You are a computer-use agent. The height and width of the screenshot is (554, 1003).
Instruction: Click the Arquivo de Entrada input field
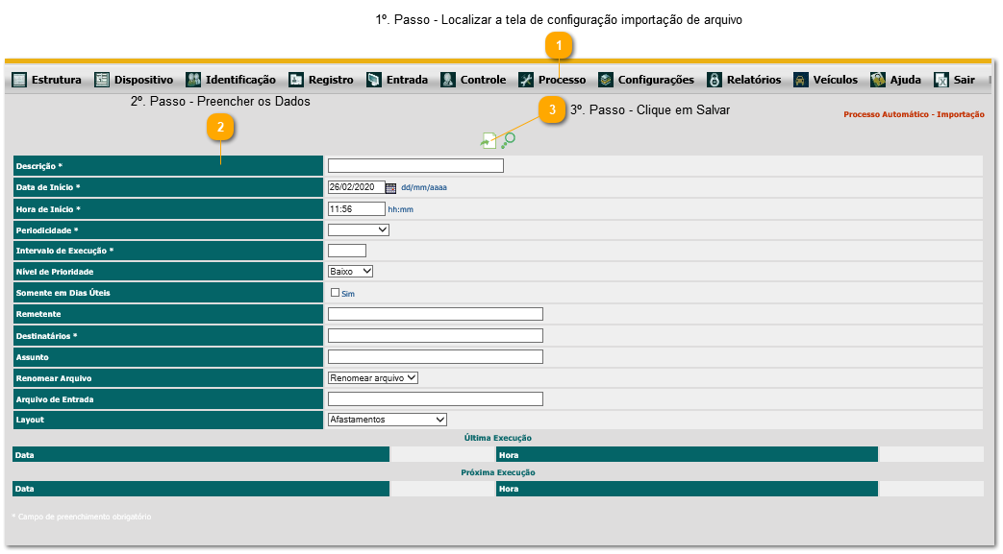(435, 399)
